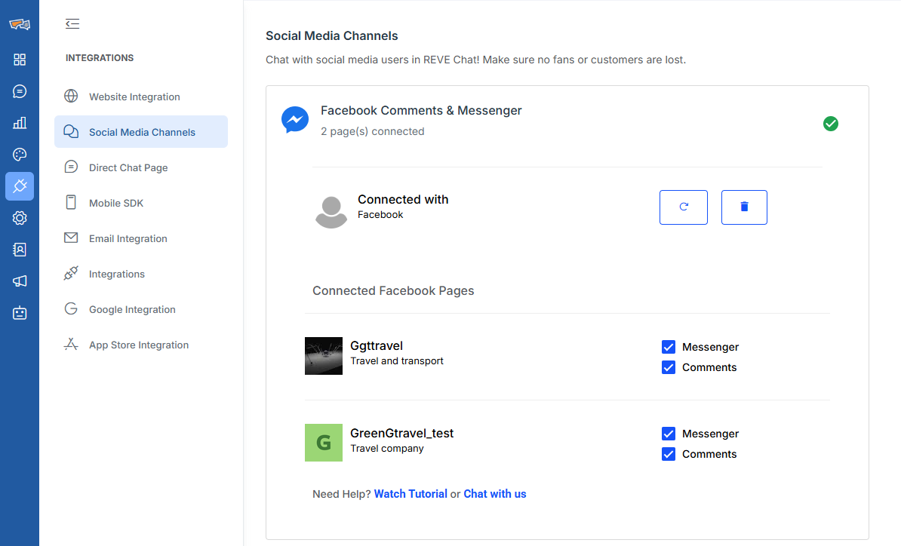Open Google Integration menu item
This screenshot has width=901, height=546.
click(141, 309)
